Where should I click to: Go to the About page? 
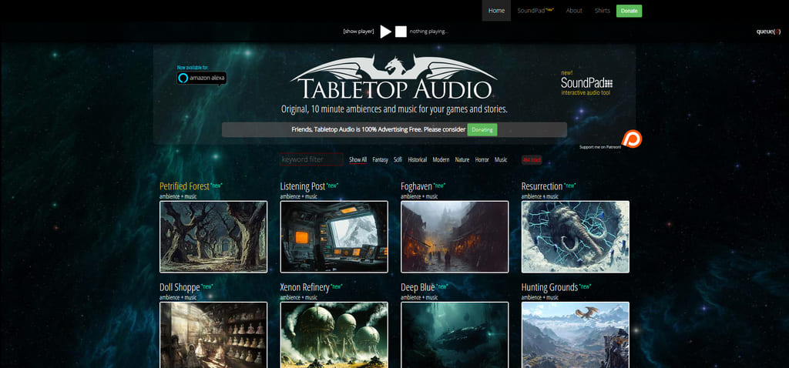coord(573,11)
